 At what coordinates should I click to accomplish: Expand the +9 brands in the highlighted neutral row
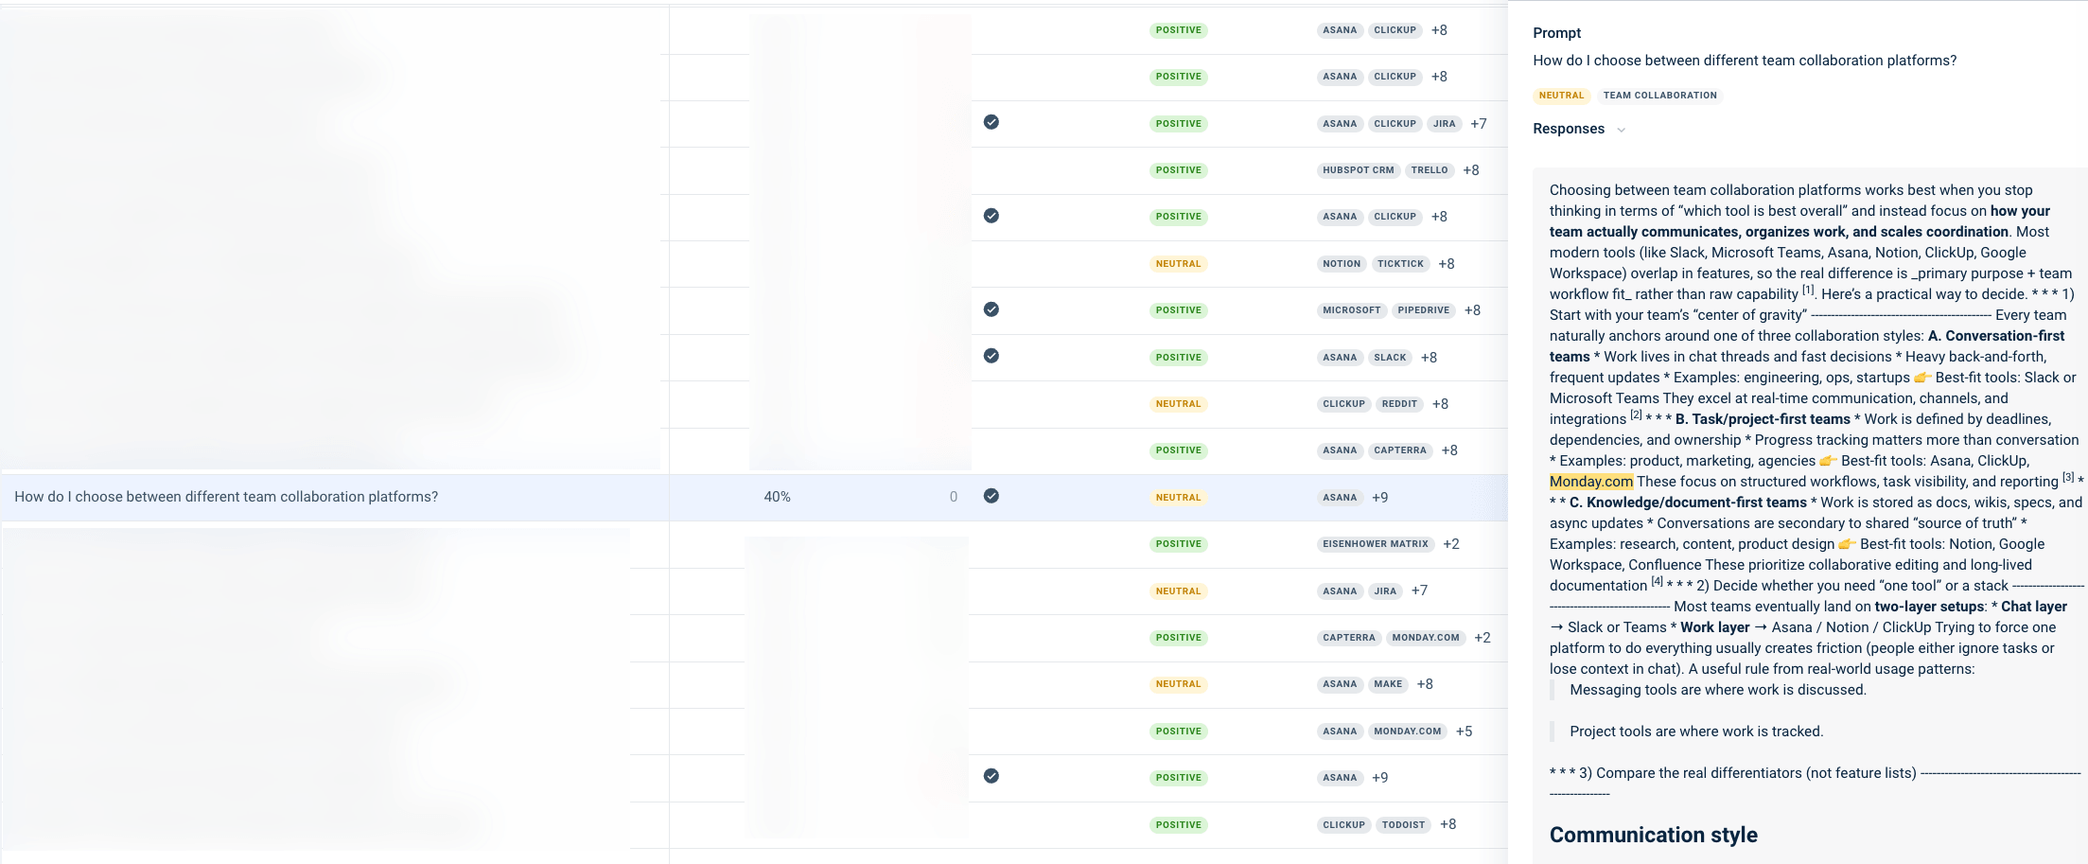(1379, 498)
